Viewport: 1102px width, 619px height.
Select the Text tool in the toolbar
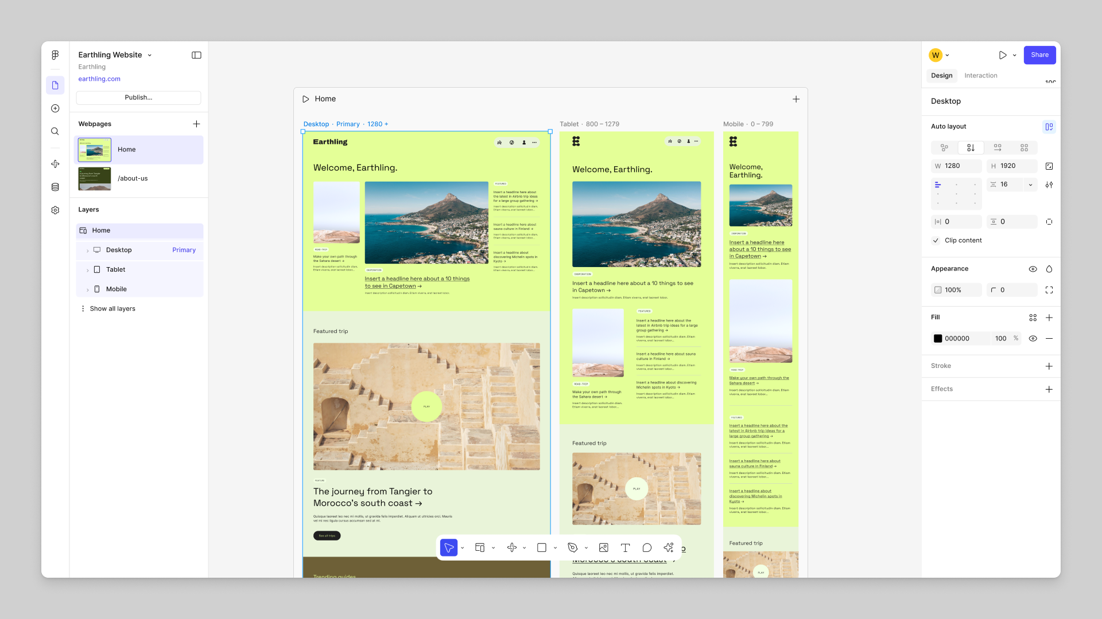pos(625,547)
